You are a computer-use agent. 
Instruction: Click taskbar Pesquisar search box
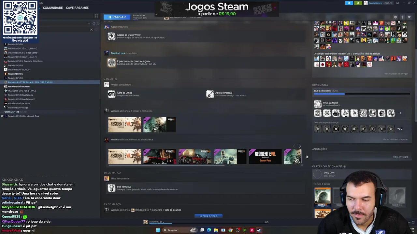click(180, 230)
